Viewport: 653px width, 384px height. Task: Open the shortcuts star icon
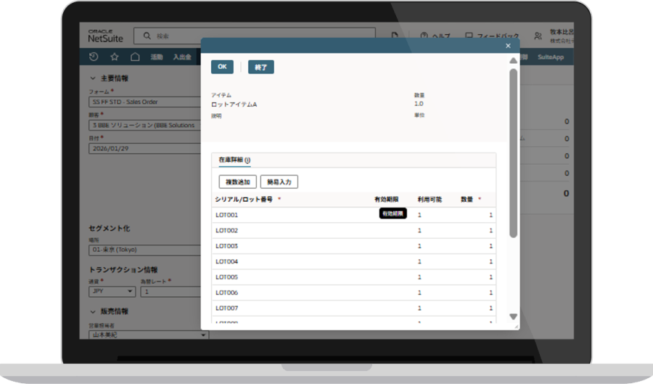click(115, 57)
